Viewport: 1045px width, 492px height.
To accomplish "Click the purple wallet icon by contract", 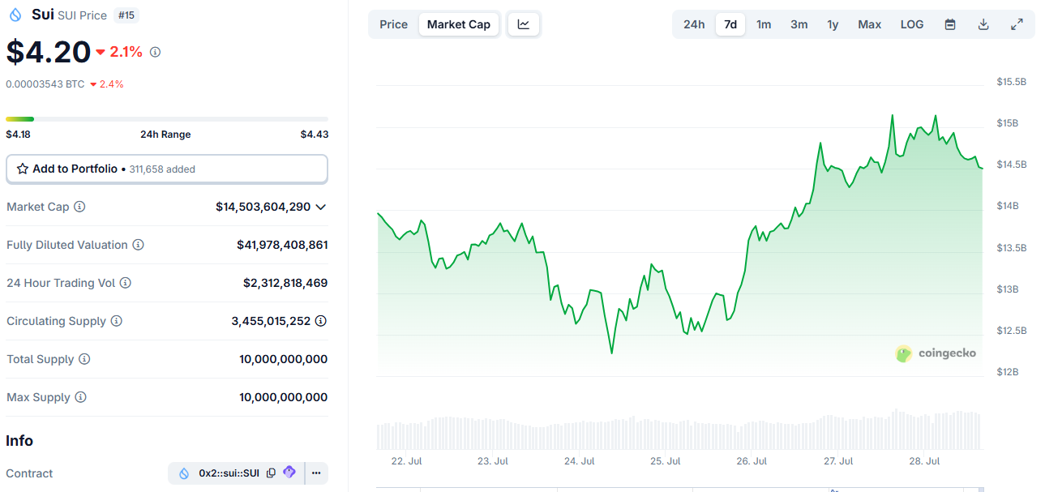I will (289, 473).
